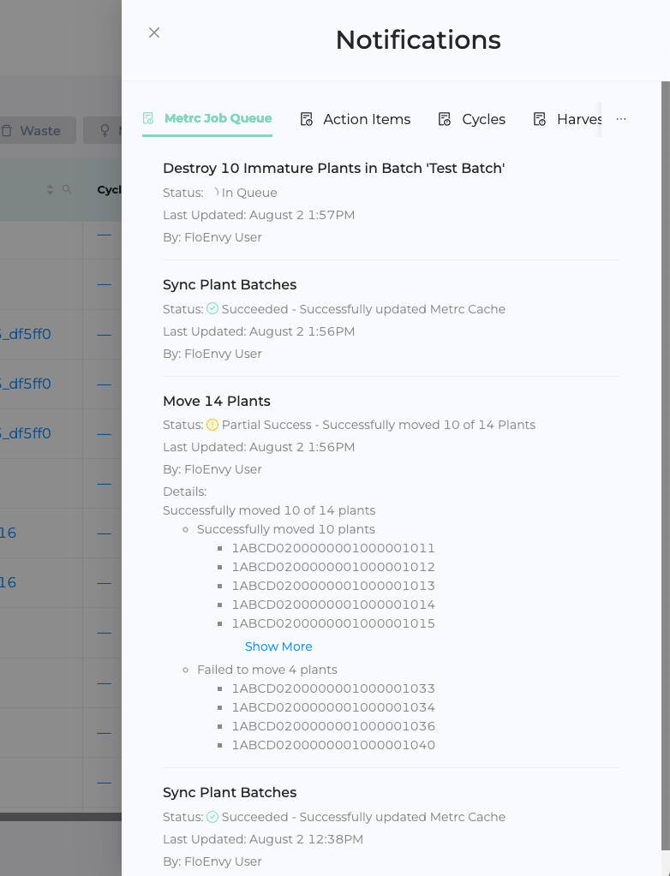Click the yellow Partial Success warning icon
The image size is (670, 876).
tap(212, 425)
